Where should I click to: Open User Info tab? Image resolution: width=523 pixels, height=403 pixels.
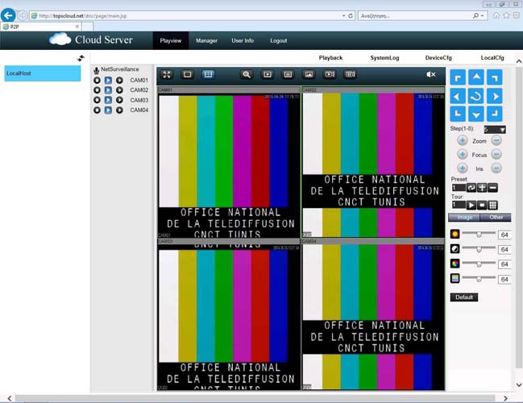[x=243, y=40]
